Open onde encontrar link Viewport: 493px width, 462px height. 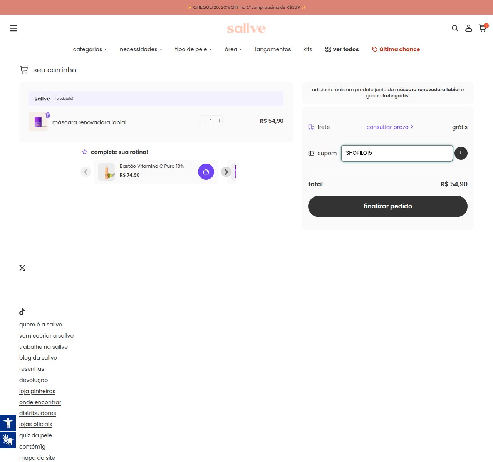[40, 402]
